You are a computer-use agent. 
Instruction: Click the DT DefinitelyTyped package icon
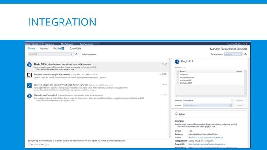[x=29, y=85]
